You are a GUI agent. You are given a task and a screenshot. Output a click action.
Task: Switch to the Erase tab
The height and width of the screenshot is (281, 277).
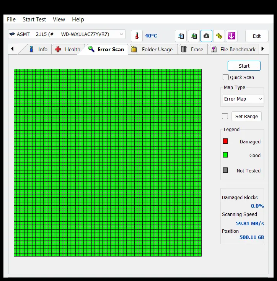pyautogui.click(x=193, y=49)
